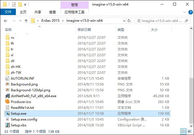The height and width of the screenshot is (135, 194).
Task: Select the file name Background-120dpi.png
Action: 31,90
